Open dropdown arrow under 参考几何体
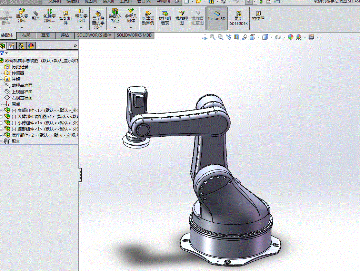The image size is (360, 271). click(131, 28)
